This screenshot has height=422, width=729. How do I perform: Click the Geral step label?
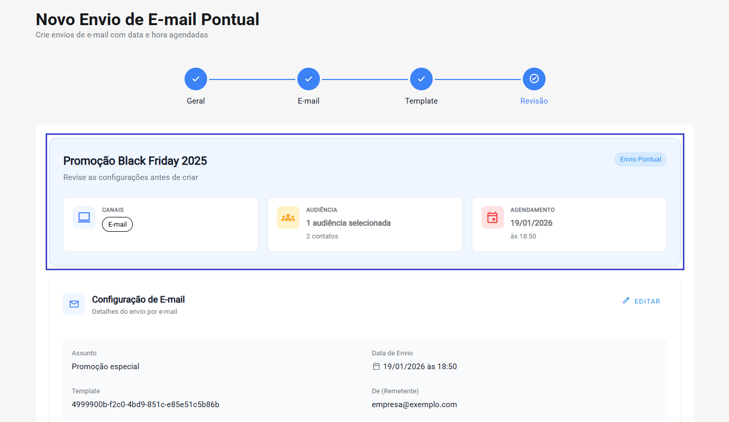pos(196,101)
